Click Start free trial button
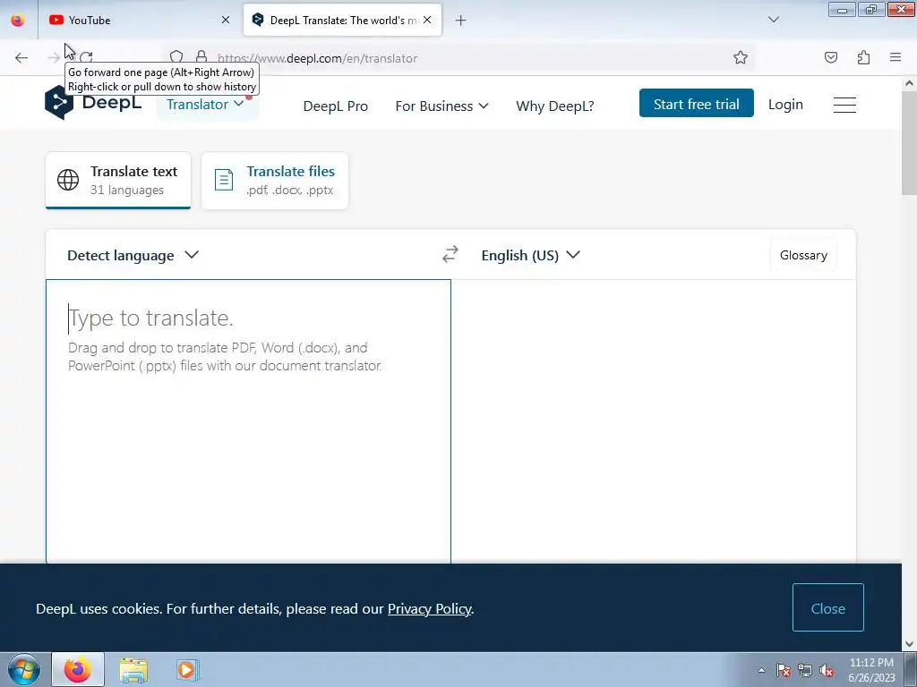Screen dimensions: 917x687 (696, 104)
